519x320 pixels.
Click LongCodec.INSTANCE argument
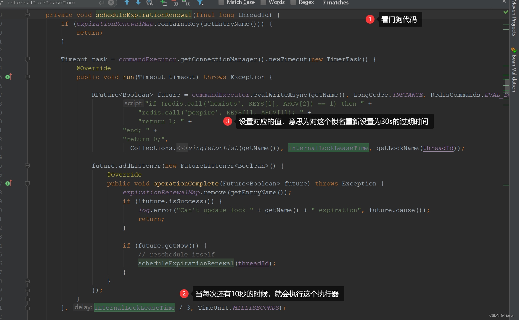tap(388, 95)
